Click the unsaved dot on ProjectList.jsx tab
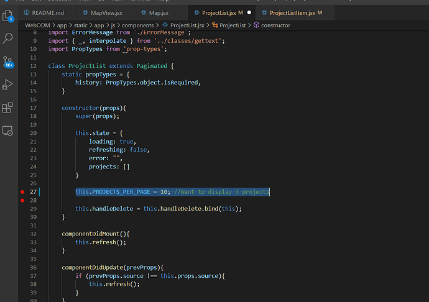The height and width of the screenshot is (302, 429). tap(249, 12)
